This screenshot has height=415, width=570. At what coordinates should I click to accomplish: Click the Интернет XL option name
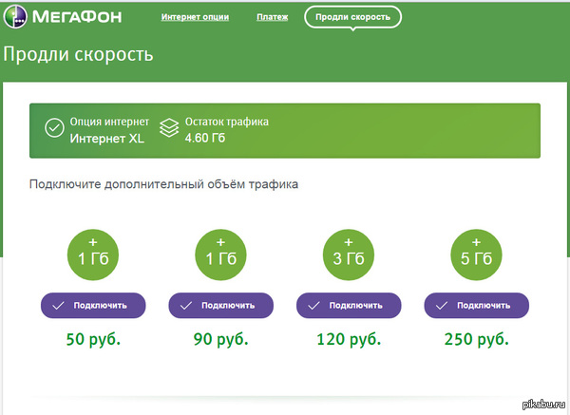click(x=106, y=139)
